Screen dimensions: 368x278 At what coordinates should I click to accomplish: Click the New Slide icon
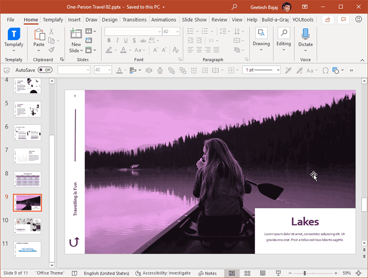tap(76, 34)
